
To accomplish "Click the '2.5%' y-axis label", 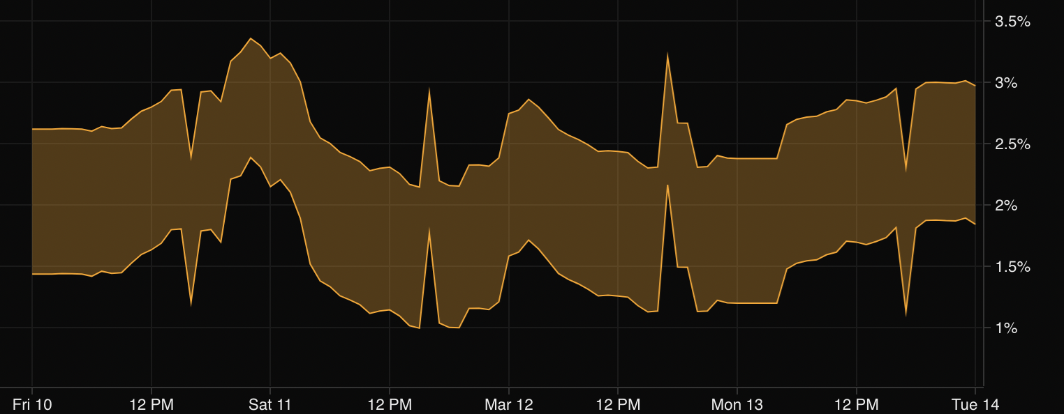I will point(1012,144).
